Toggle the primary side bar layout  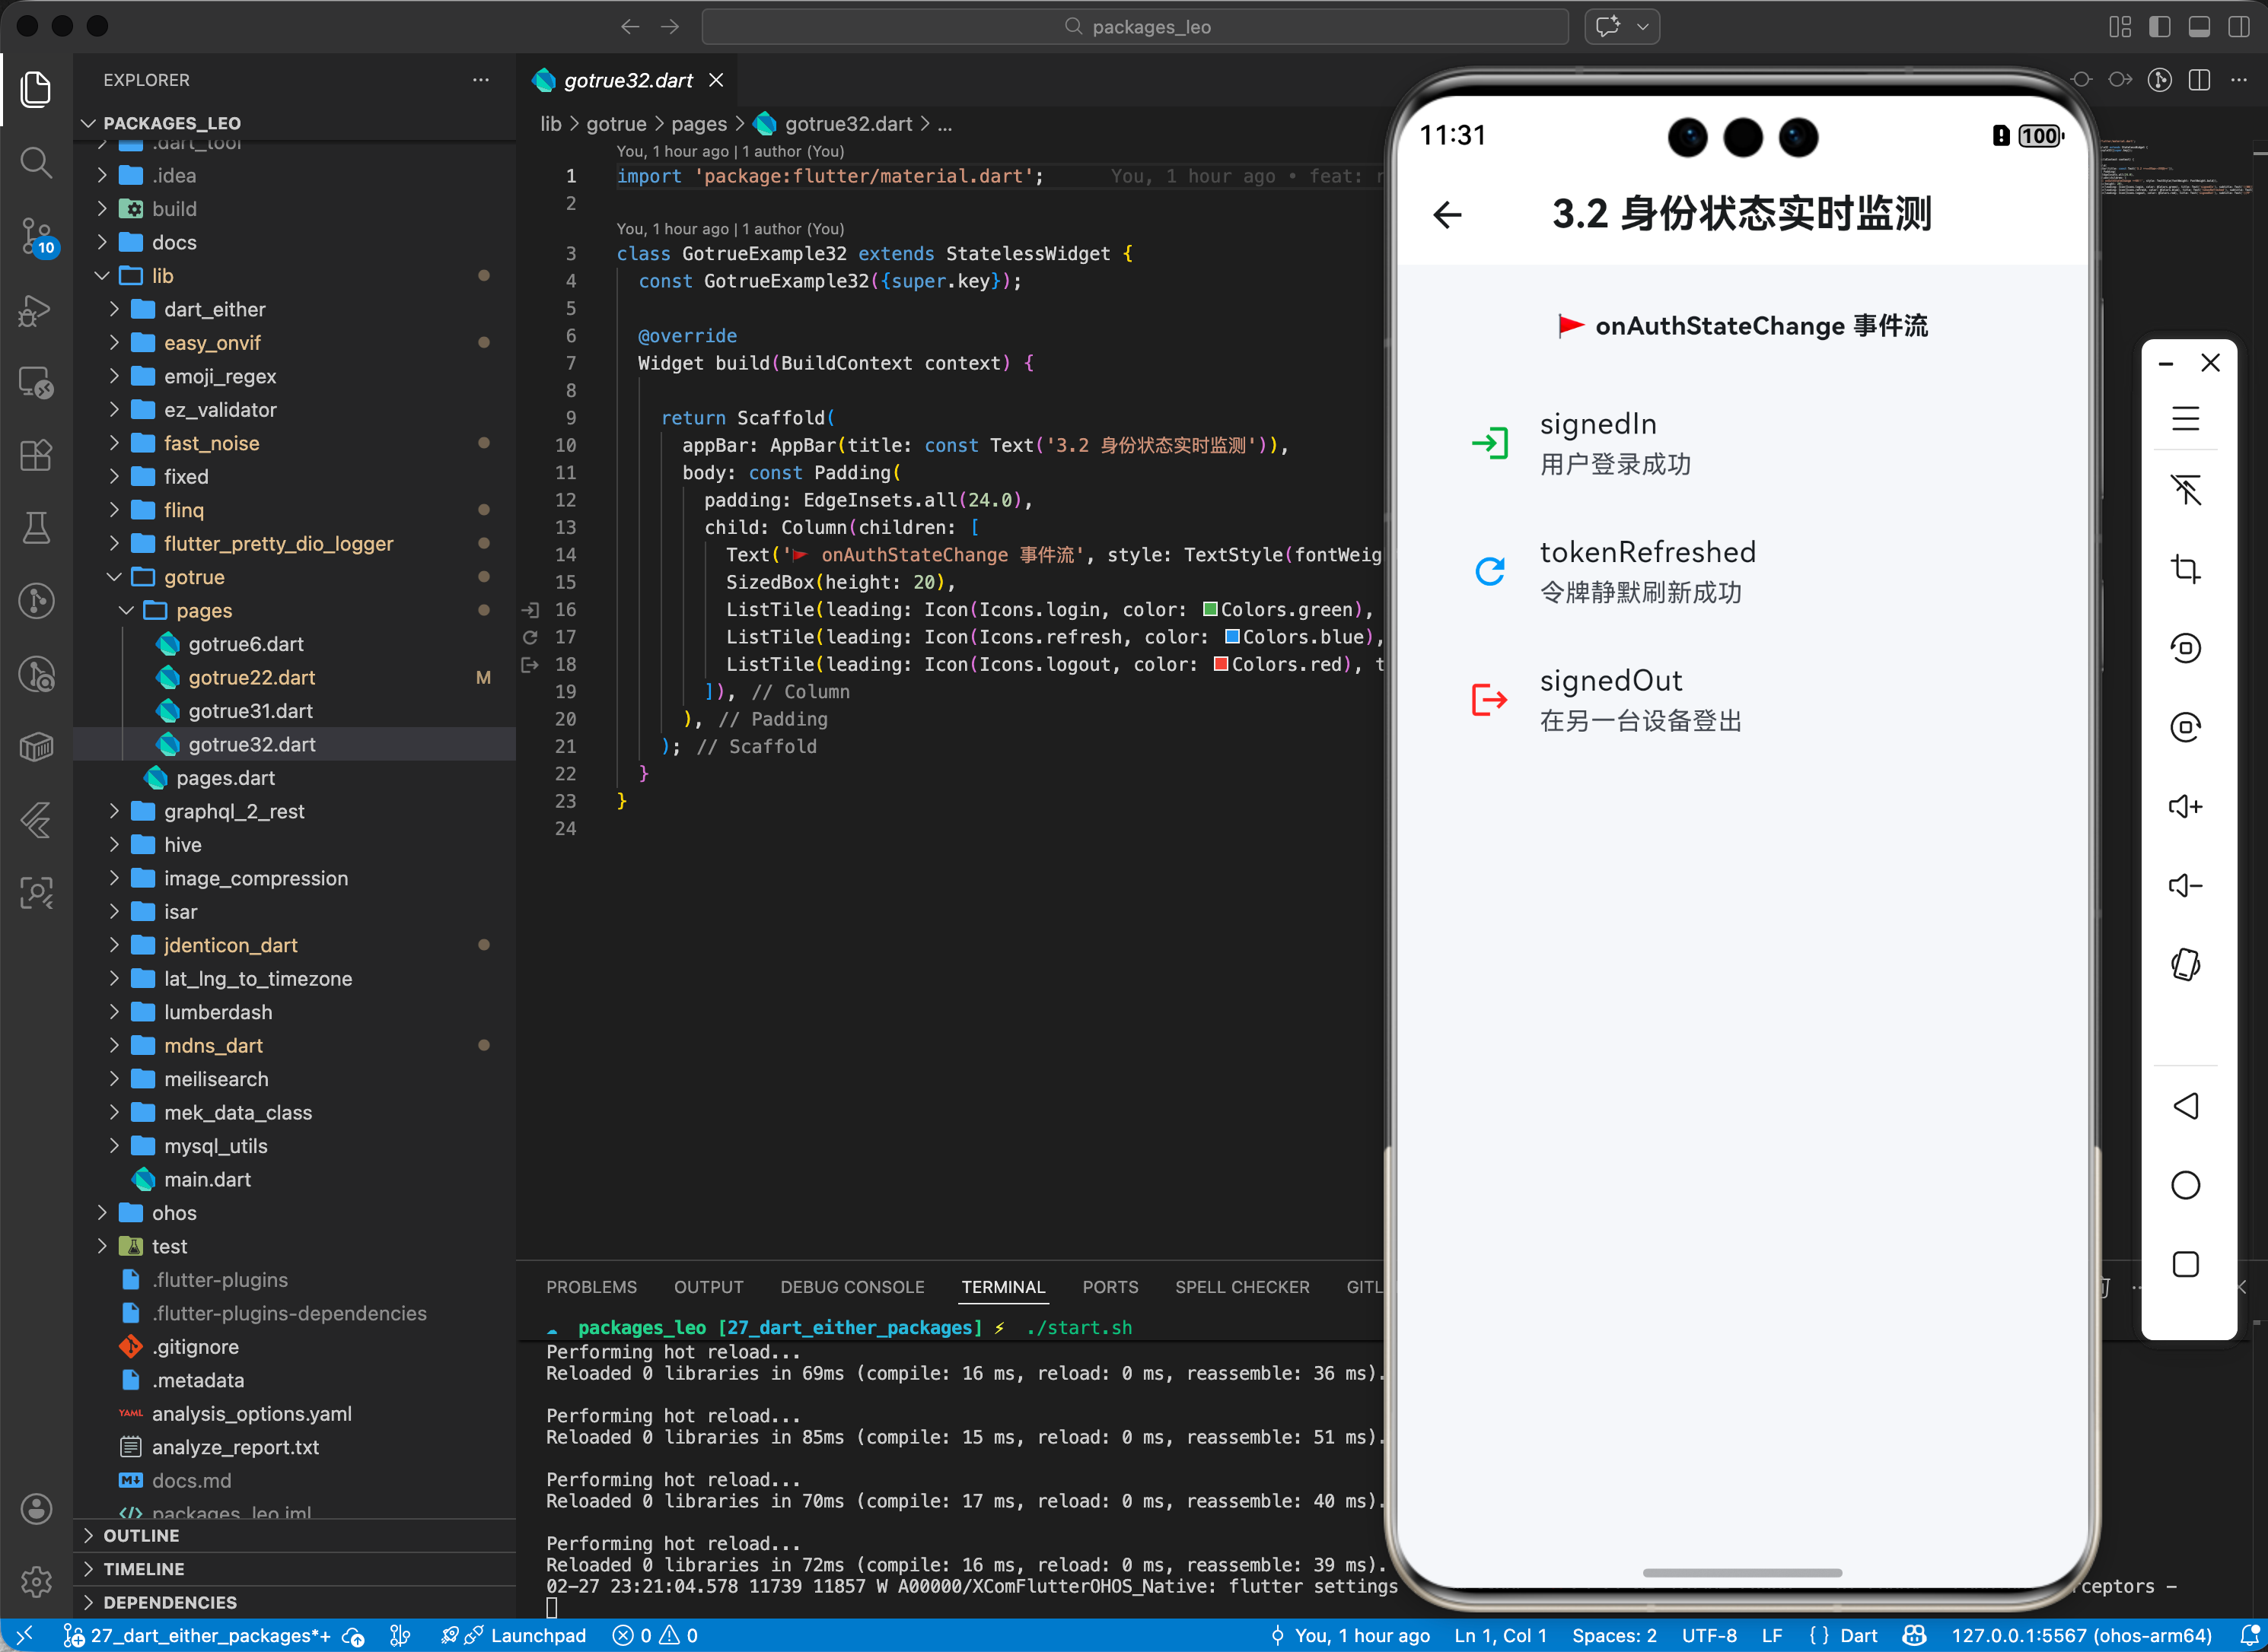(x=2160, y=27)
